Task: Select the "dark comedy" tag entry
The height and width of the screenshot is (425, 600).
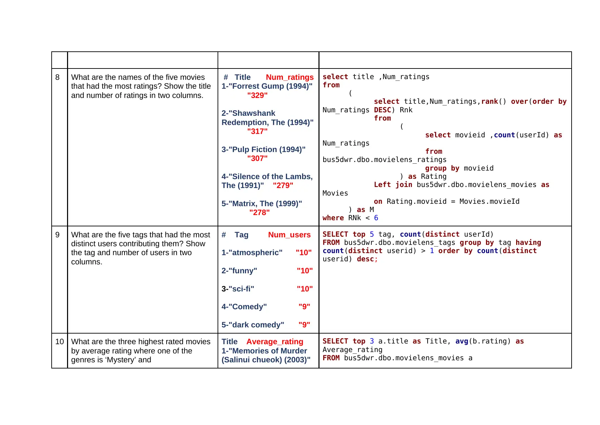Action: click(253, 325)
